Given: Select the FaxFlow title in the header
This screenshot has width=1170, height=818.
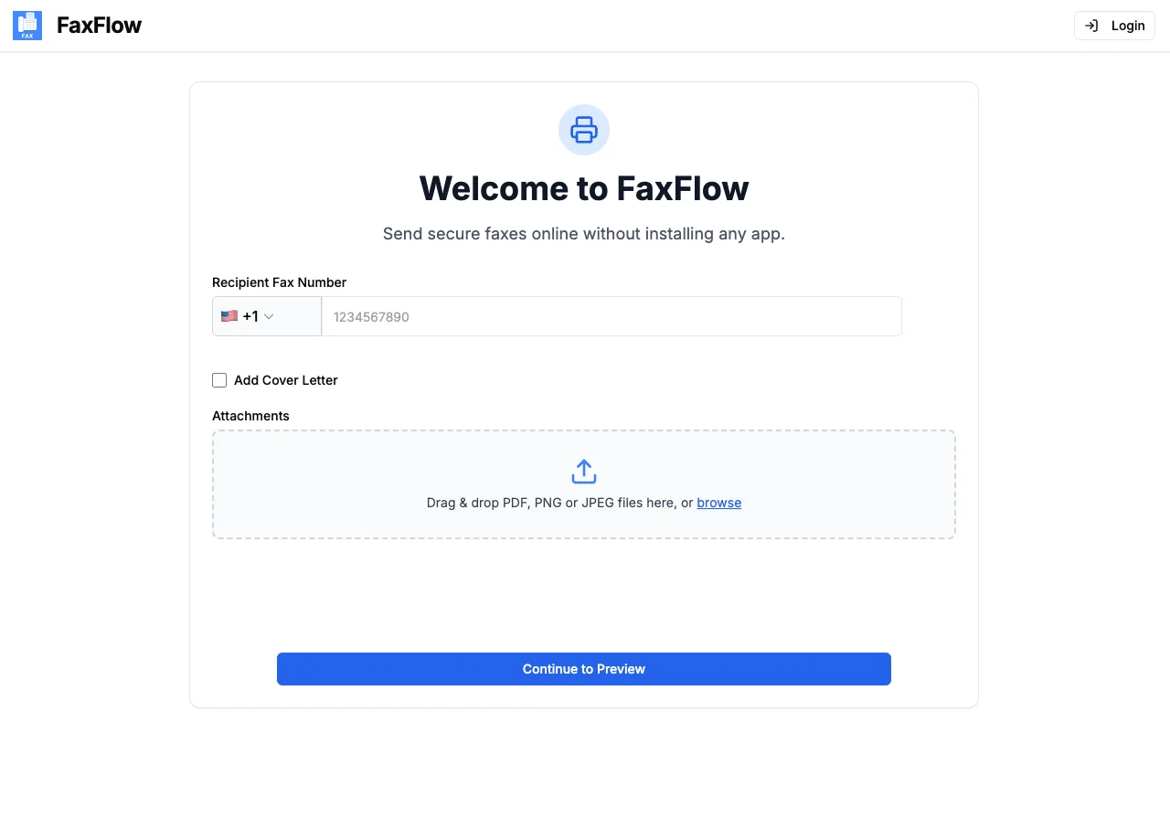Looking at the screenshot, I should pyautogui.click(x=99, y=25).
